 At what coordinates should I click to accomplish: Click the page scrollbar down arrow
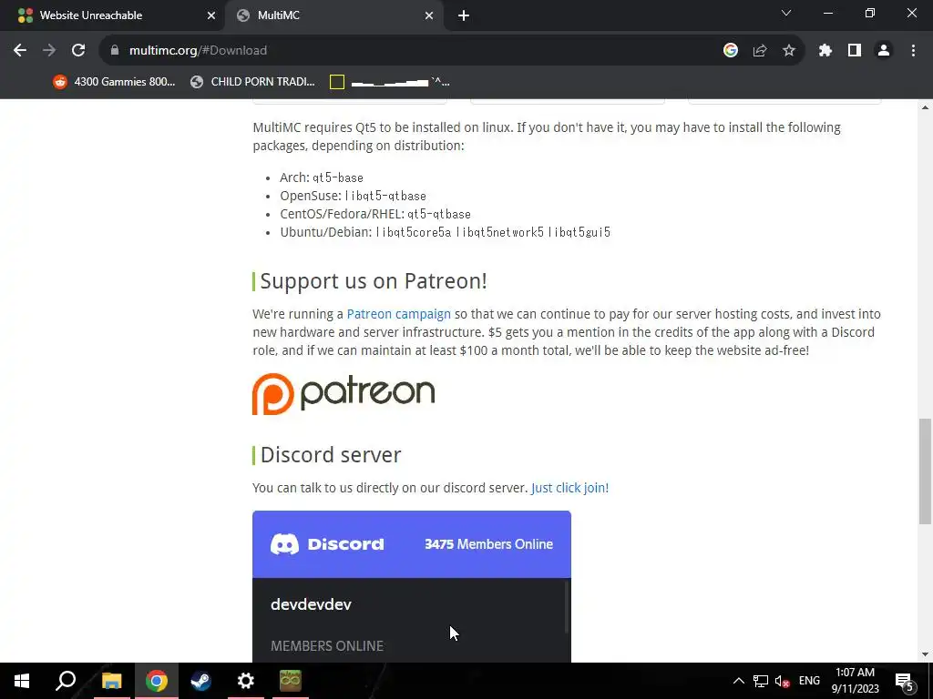[x=925, y=654]
